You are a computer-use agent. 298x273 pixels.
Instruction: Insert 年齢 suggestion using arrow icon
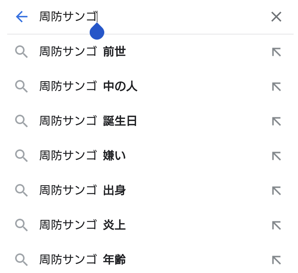coord(276,260)
